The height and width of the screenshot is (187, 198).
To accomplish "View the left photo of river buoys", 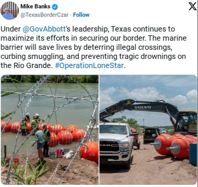I will pos(50,130).
